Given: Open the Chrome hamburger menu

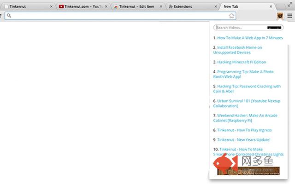Looking at the screenshot, I should 290,16.
